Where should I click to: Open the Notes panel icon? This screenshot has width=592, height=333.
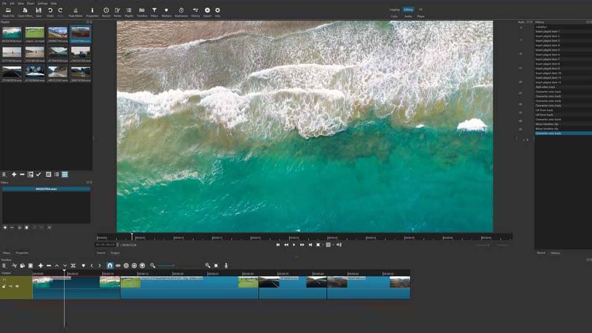(x=117, y=10)
